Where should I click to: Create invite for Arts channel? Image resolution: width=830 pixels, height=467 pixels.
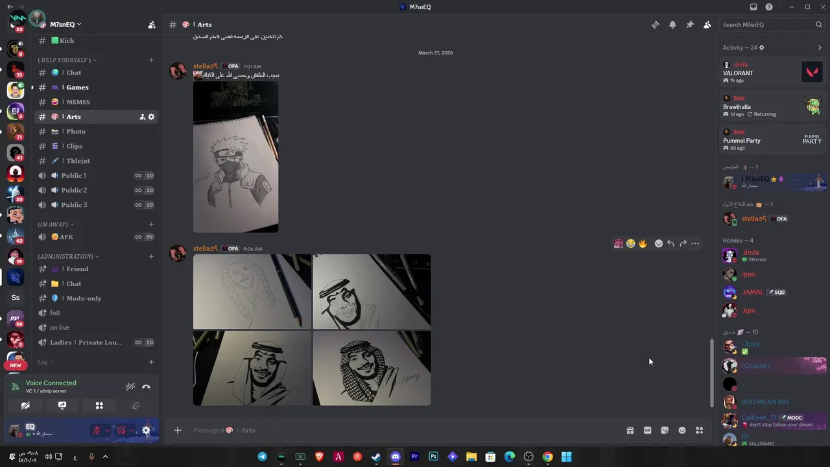pyautogui.click(x=142, y=117)
